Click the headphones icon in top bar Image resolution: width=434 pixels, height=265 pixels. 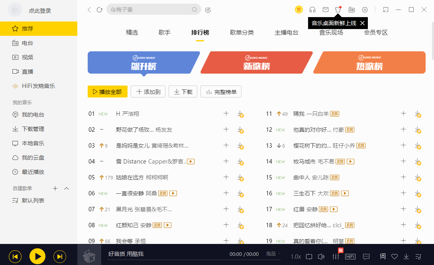pyautogui.click(x=312, y=10)
